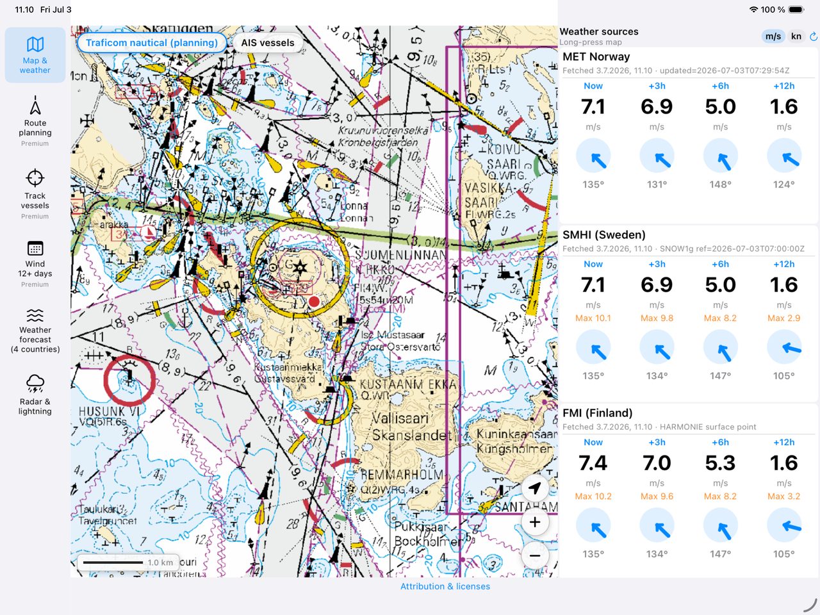Switch wind units to knots
Image resolution: width=820 pixels, height=615 pixels.
(x=796, y=37)
